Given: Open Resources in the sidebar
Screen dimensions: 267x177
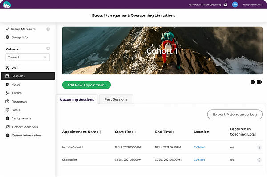Looking at the screenshot, I should pyautogui.click(x=20, y=101).
